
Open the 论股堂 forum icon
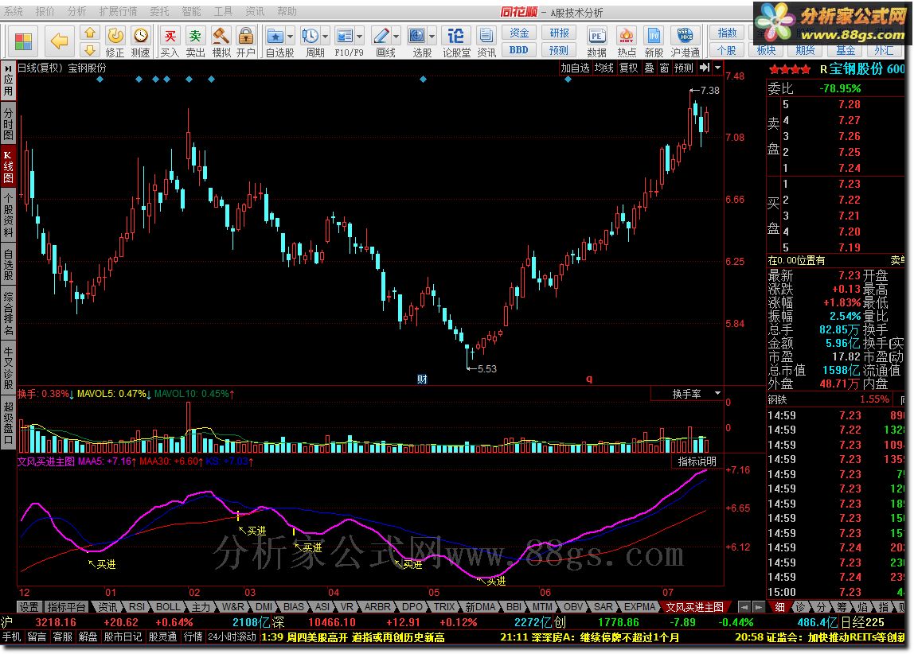(x=456, y=36)
